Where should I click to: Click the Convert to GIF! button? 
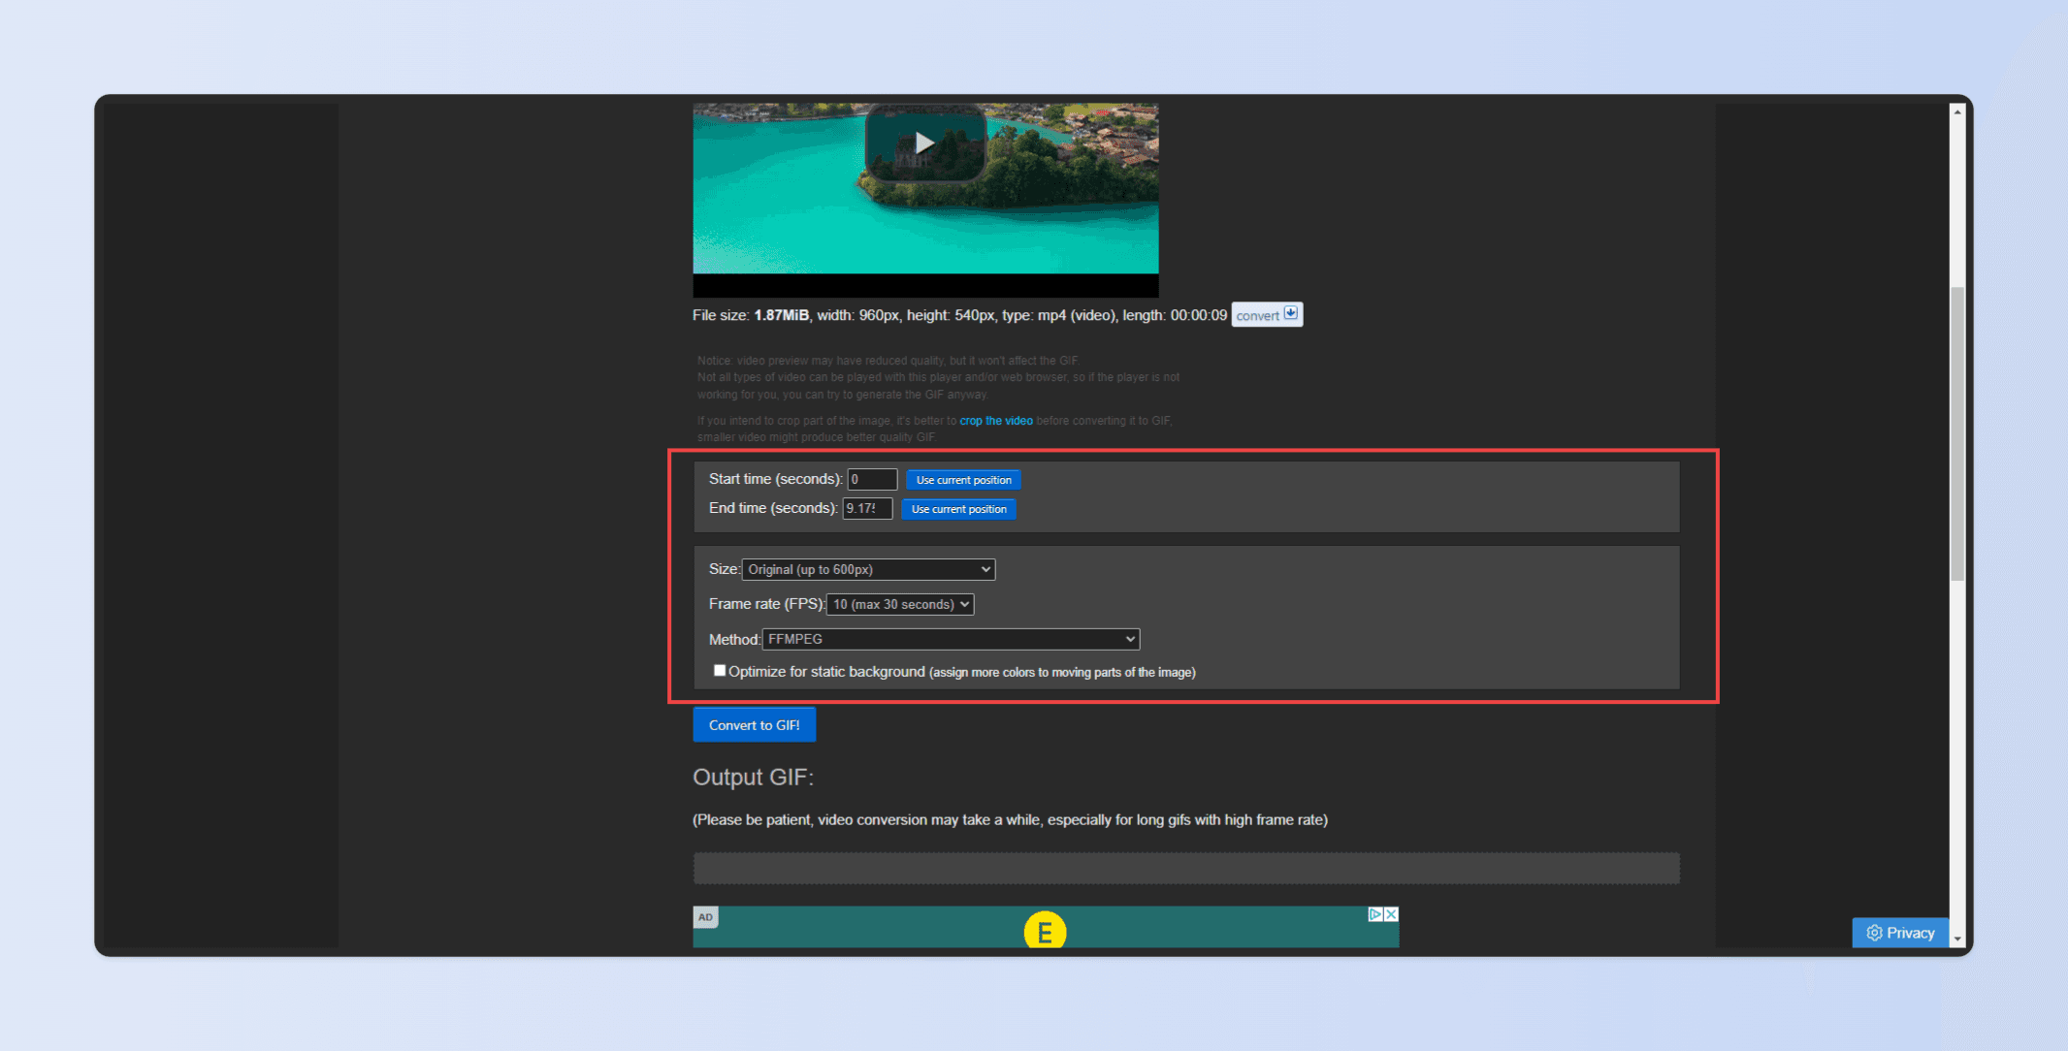[754, 725]
